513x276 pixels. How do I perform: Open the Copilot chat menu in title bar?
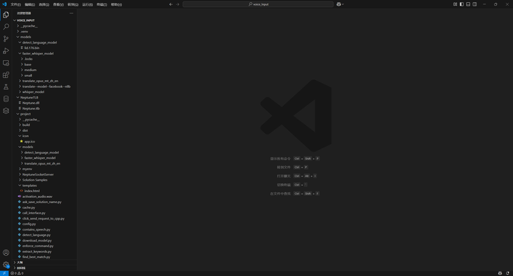pos(341,4)
